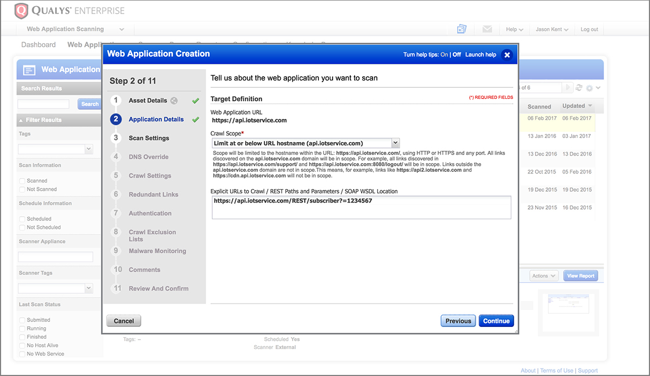This screenshot has width=650, height=376.
Task: Close the Web Application Creation dialog
Action: click(x=507, y=55)
